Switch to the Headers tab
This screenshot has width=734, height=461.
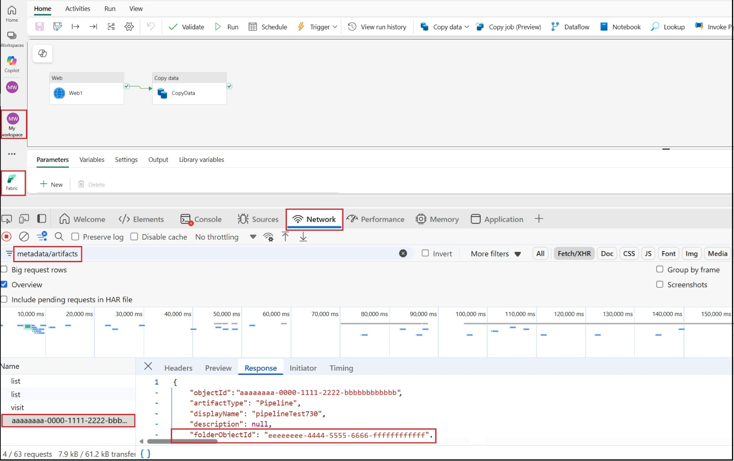pyautogui.click(x=179, y=368)
